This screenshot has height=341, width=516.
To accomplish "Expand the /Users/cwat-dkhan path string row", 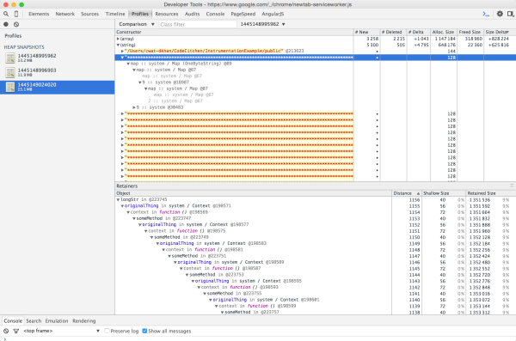I will [x=122, y=51].
